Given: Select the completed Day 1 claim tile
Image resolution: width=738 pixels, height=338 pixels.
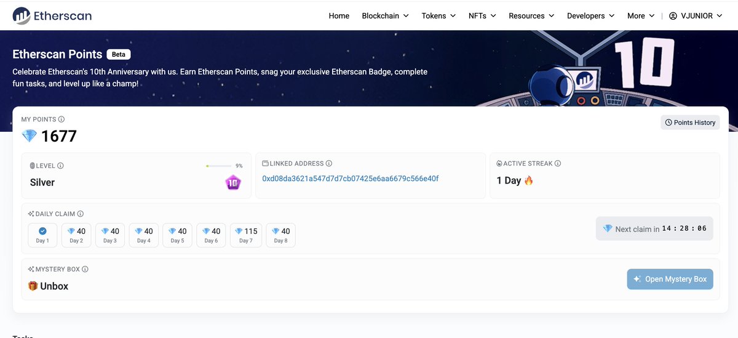Looking at the screenshot, I should point(42,235).
